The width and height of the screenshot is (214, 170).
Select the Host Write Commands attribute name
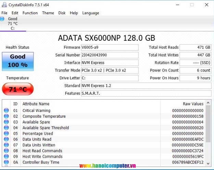(x=42, y=156)
